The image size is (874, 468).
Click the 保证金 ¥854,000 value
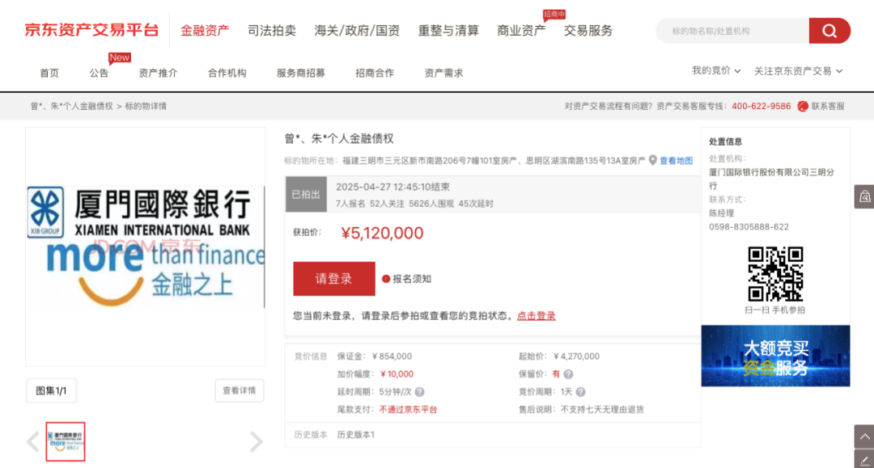[x=392, y=356]
